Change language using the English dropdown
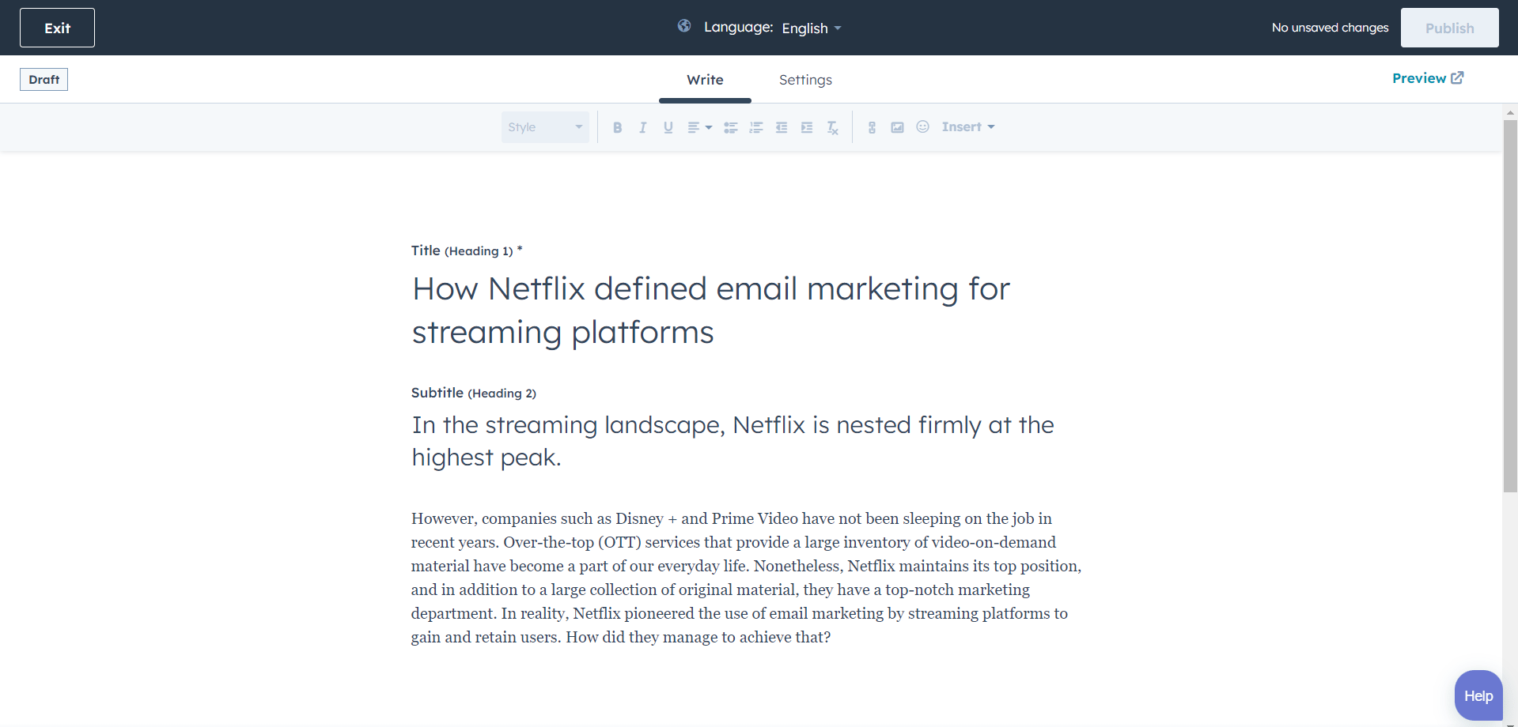 (812, 28)
